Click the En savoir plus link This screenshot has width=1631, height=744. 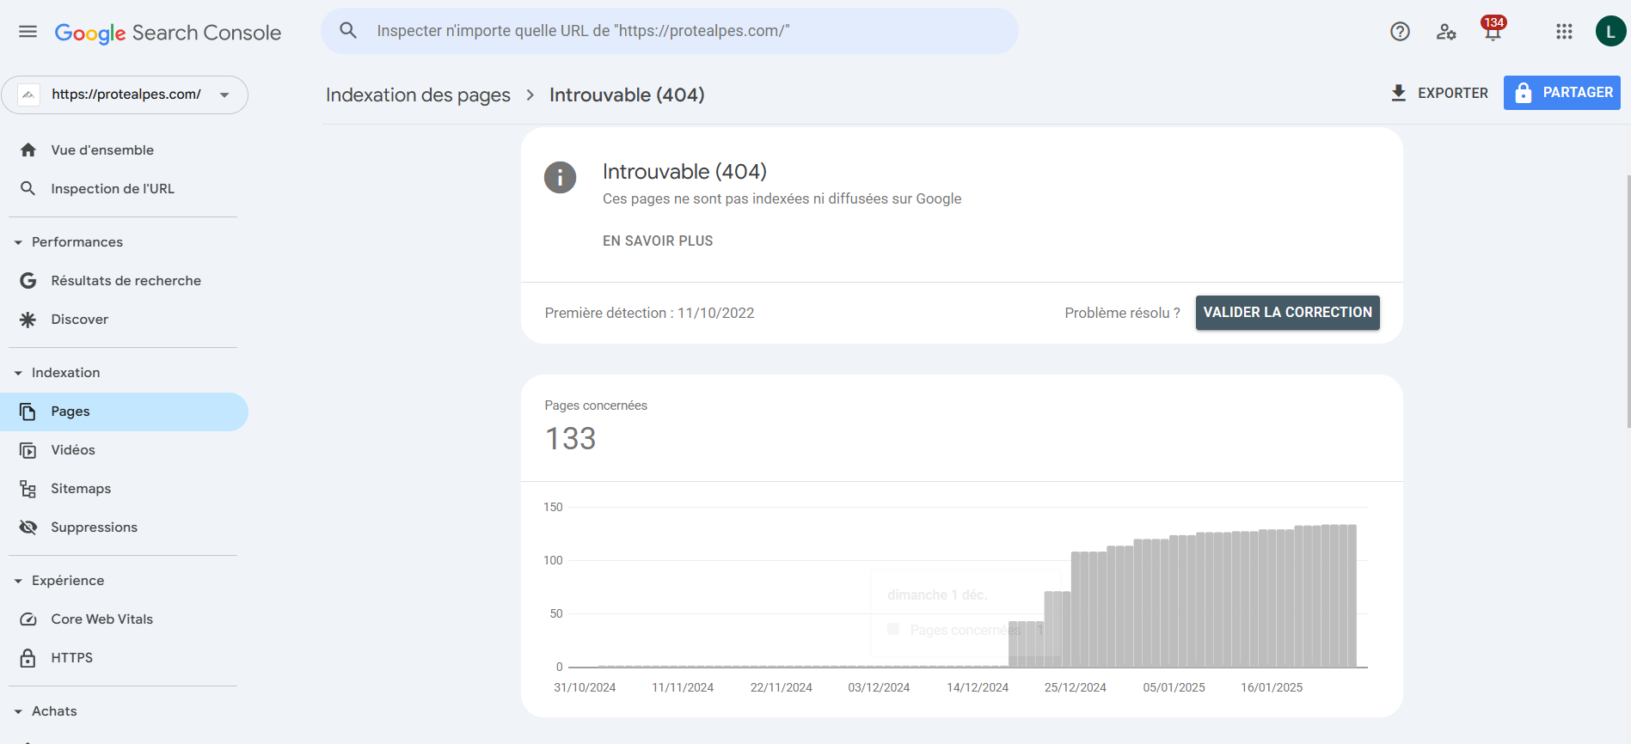coord(657,241)
